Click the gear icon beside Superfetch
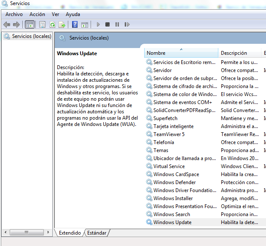Viewport: 266px width, 246px height. tap(149, 118)
